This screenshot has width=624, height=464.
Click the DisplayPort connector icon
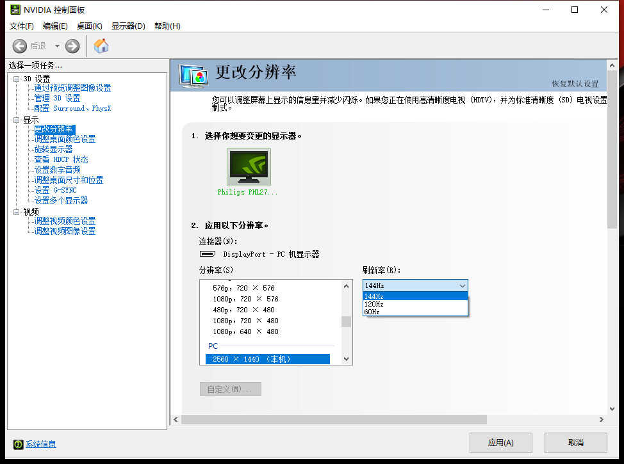coord(208,253)
